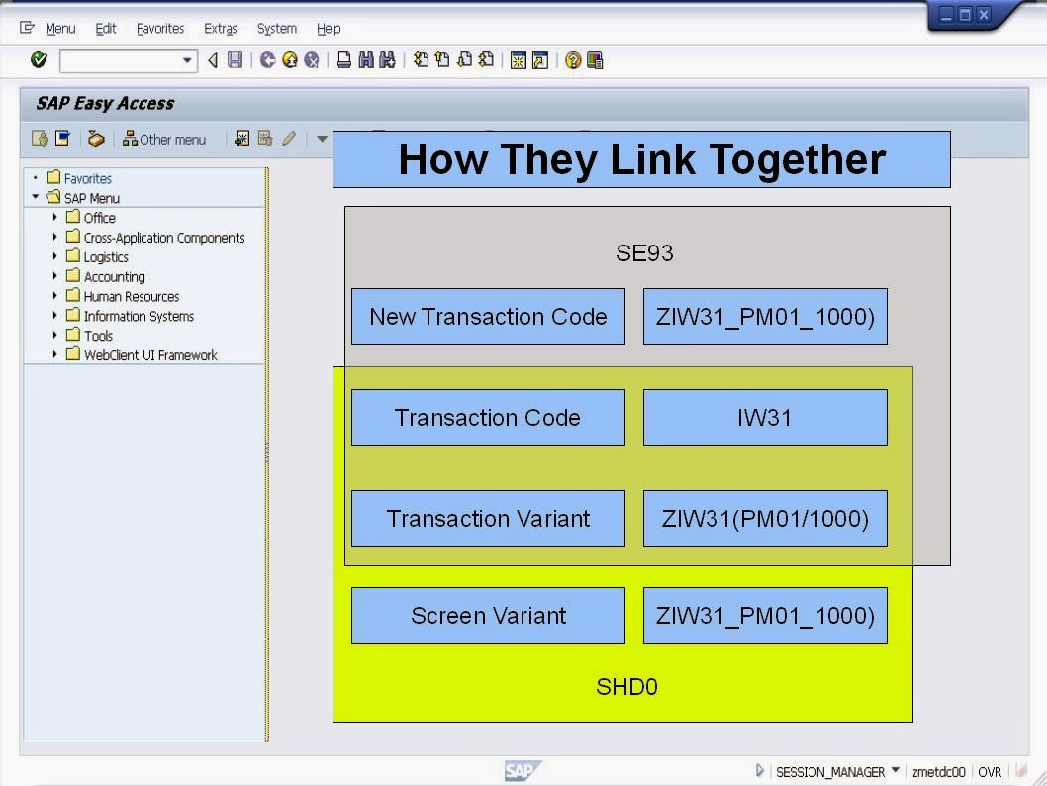Open the SESSION_MANAGER dropdown in status bar

tap(897, 771)
